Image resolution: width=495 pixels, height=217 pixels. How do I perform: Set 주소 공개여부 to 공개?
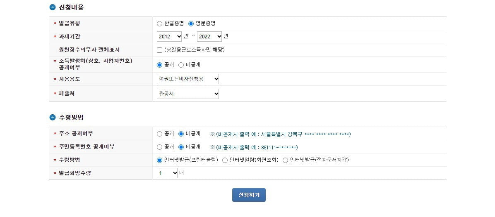point(159,134)
